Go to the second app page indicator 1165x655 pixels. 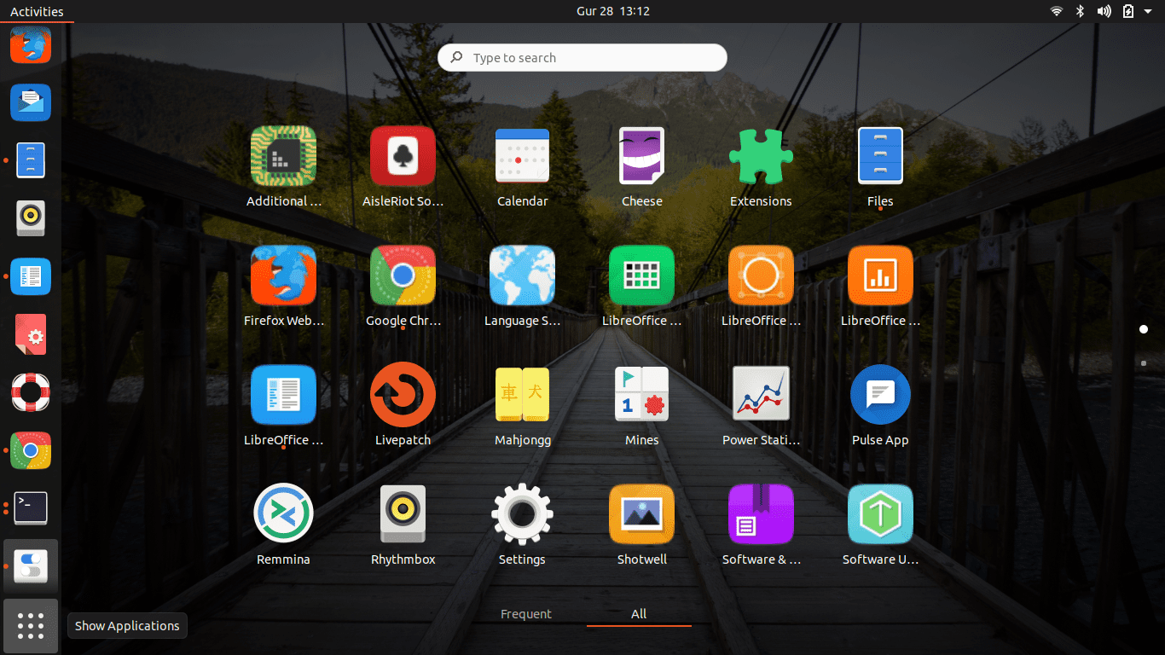click(x=1144, y=363)
